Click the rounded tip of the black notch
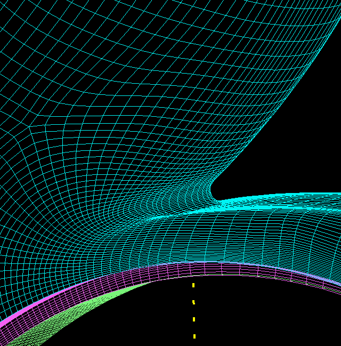 [213, 189]
